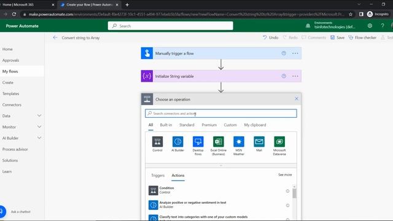393x221 pixels.
Task: Click See more actions link
Action: click(x=285, y=174)
